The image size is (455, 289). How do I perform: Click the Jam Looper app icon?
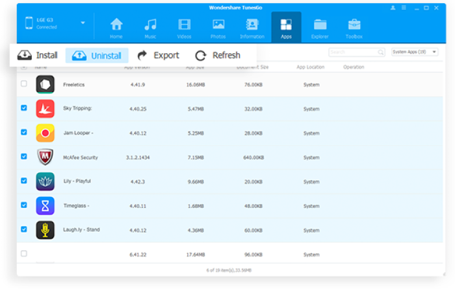tap(45, 133)
